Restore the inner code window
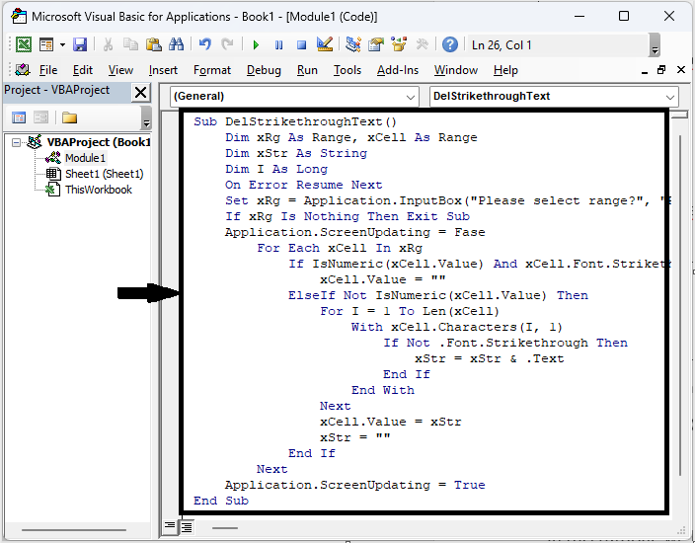The width and height of the screenshot is (695, 543). 661,70
